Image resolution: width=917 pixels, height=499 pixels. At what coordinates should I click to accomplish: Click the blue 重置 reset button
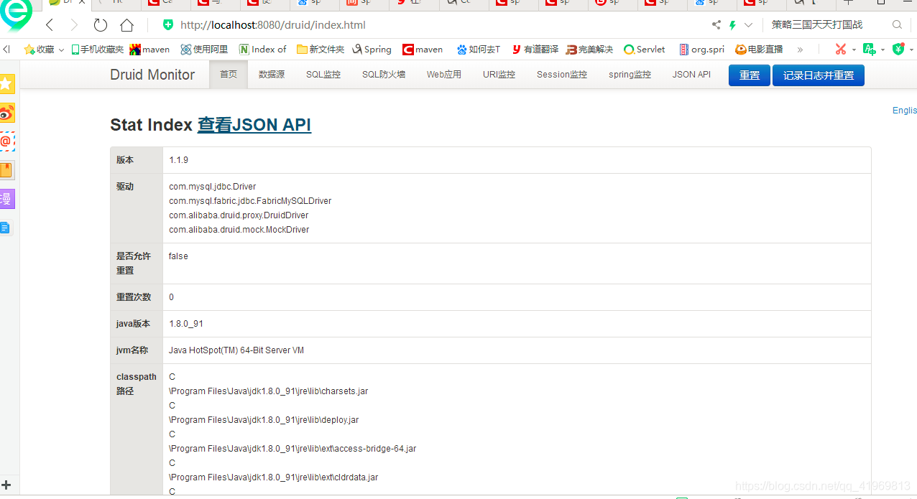tap(749, 75)
